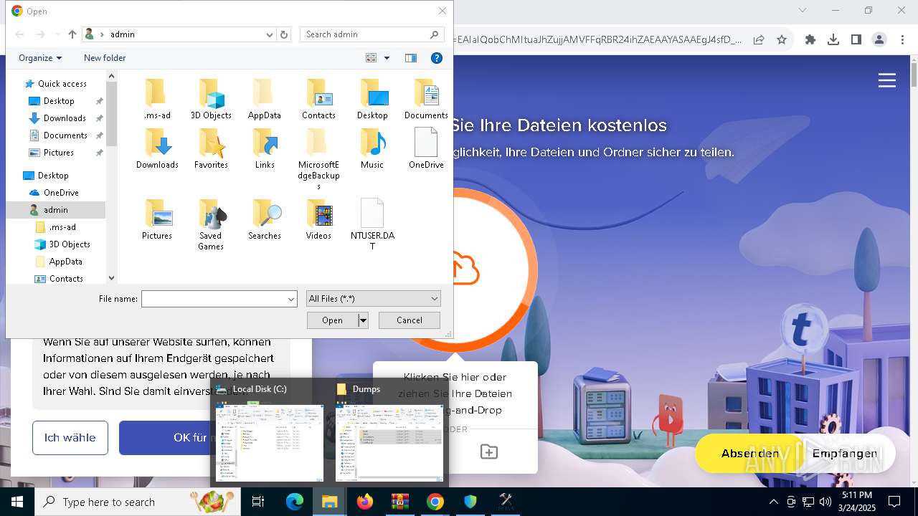Click the Absenden button
This screenshot has height=516, width=918.
coord(750,453)
